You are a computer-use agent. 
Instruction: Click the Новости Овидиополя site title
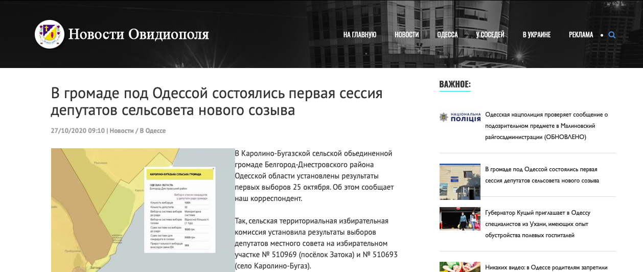pyautogui.click(x=139, y=35)
